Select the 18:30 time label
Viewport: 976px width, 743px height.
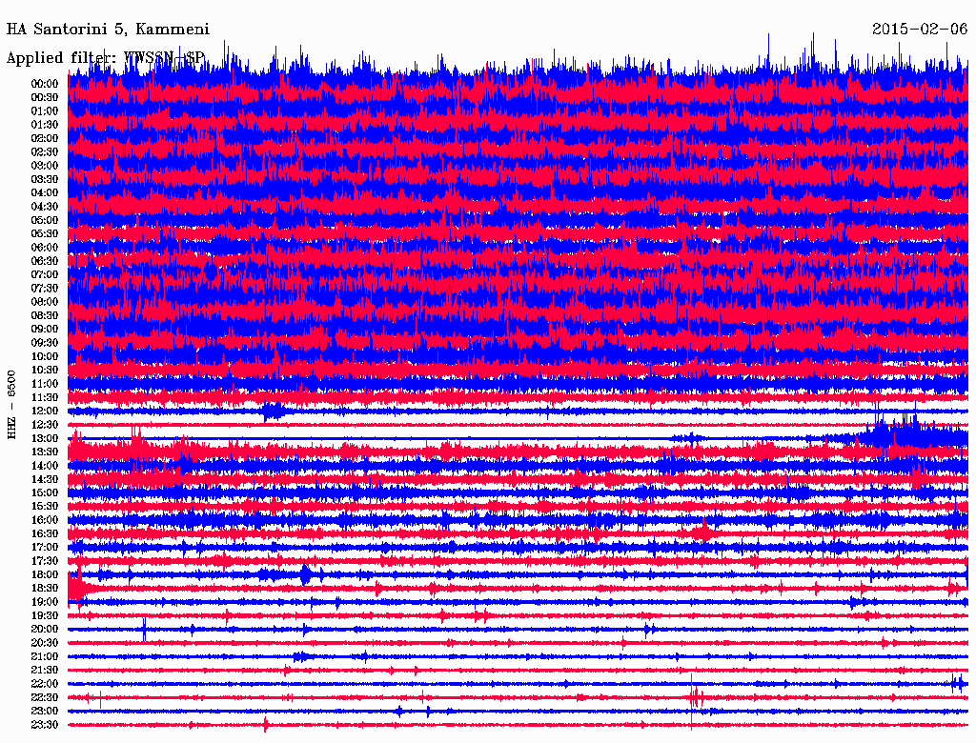45,589
